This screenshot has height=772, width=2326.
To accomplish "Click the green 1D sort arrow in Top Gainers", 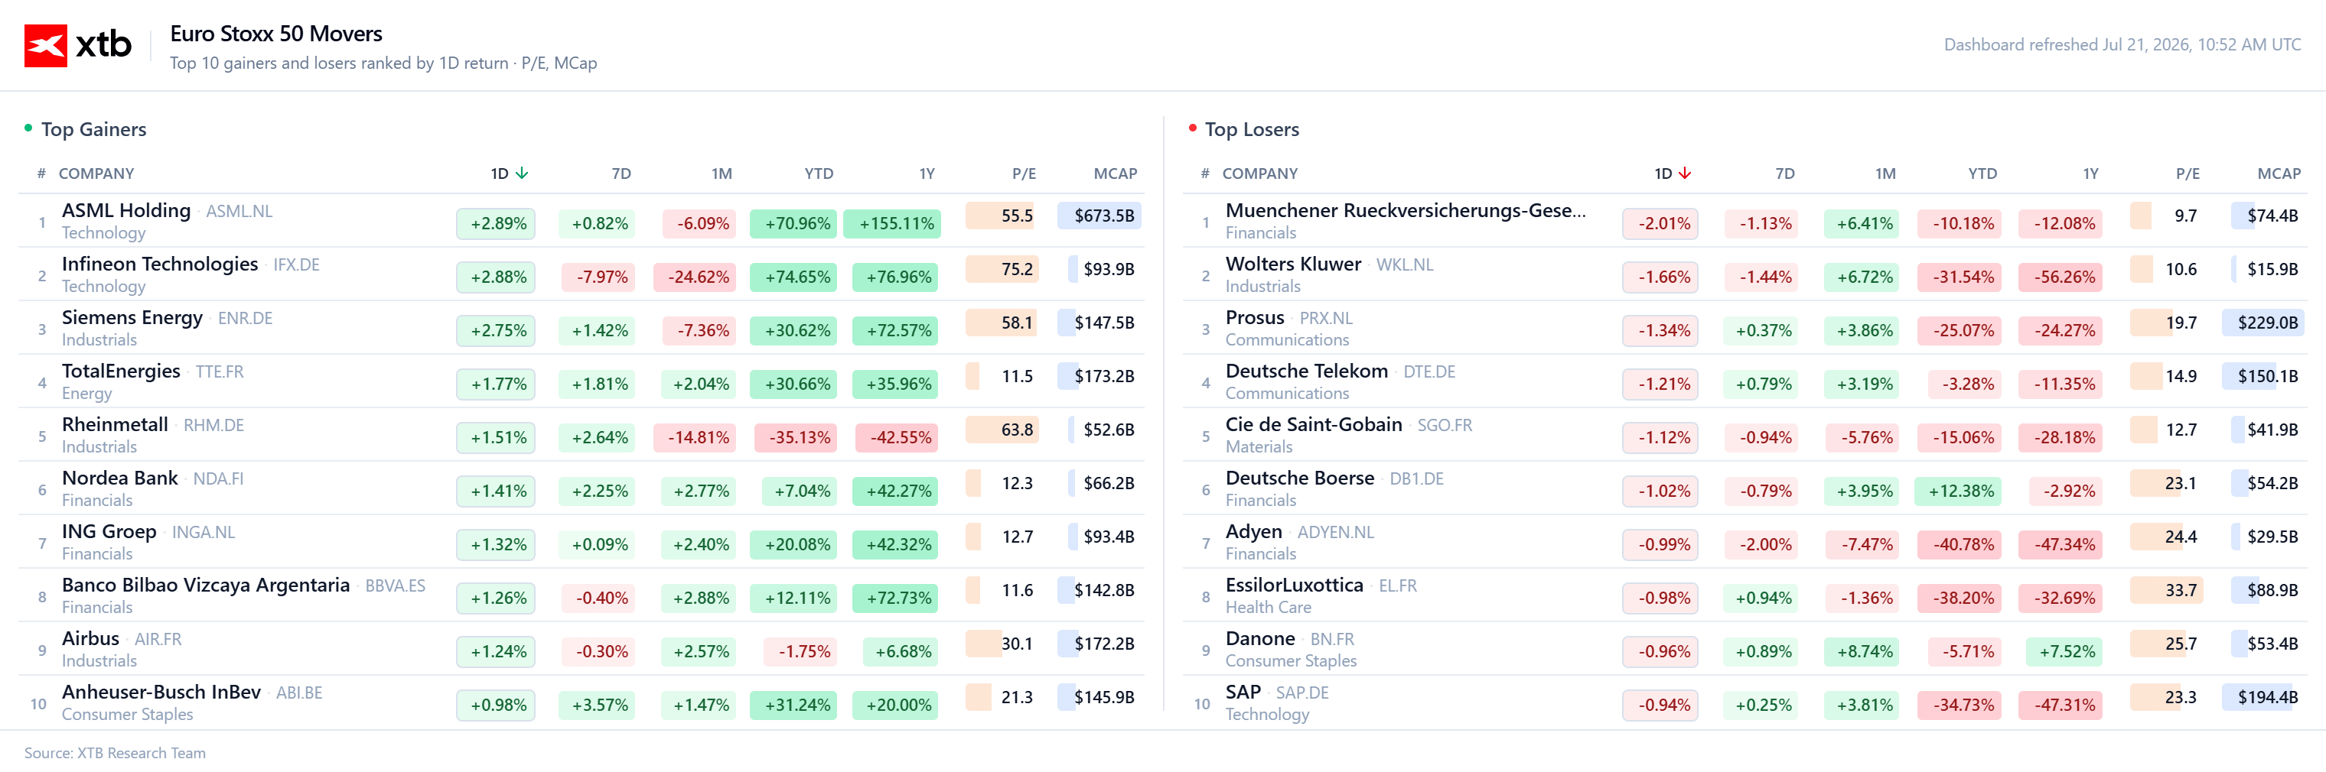I will [x=522, y=174].
